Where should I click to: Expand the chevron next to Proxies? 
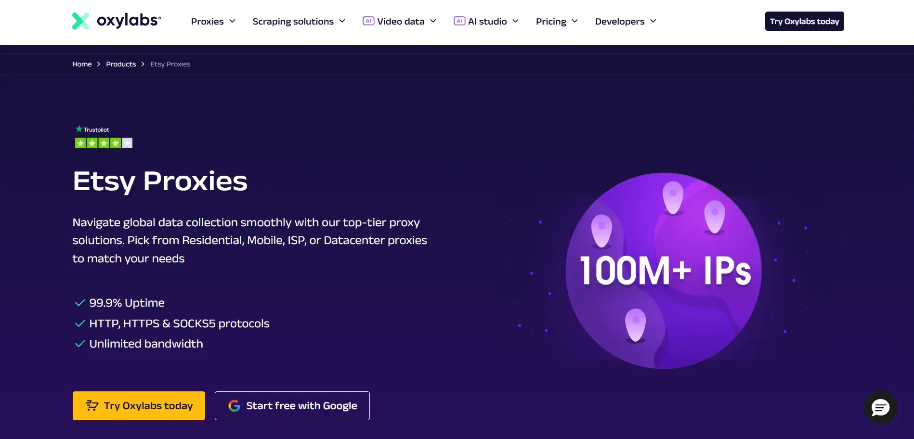(x=232, y=21)
